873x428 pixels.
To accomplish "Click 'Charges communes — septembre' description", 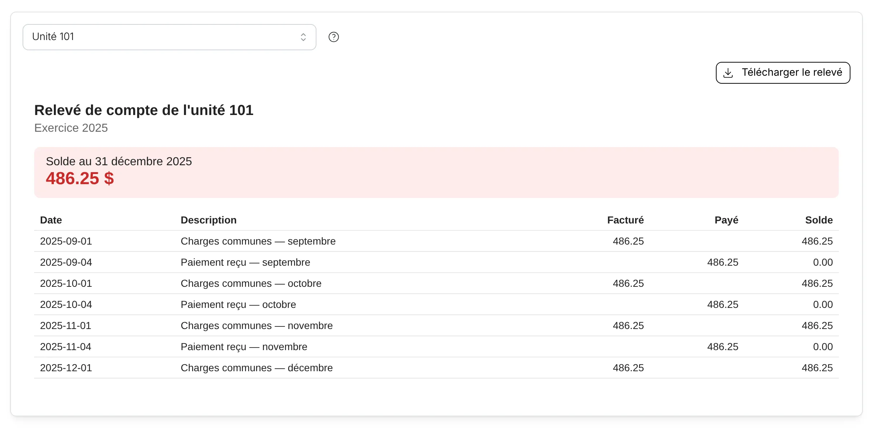I will [x=258, y=241].
